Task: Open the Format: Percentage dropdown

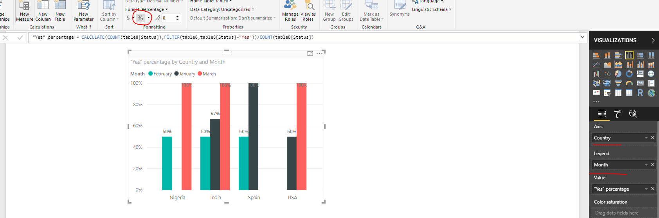Action: pos(146,9)
